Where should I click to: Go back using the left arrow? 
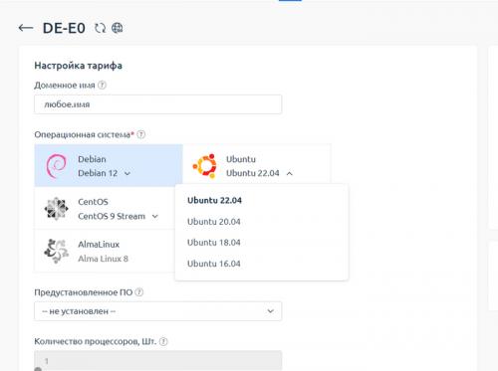26,28
